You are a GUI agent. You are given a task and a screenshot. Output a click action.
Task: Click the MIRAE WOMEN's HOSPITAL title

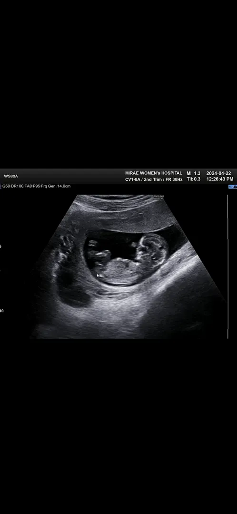point(153,173)
